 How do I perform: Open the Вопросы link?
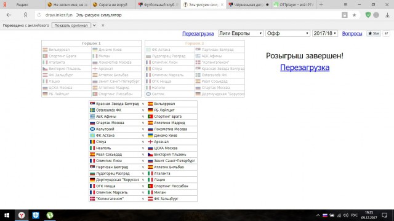tap(352, 34)
